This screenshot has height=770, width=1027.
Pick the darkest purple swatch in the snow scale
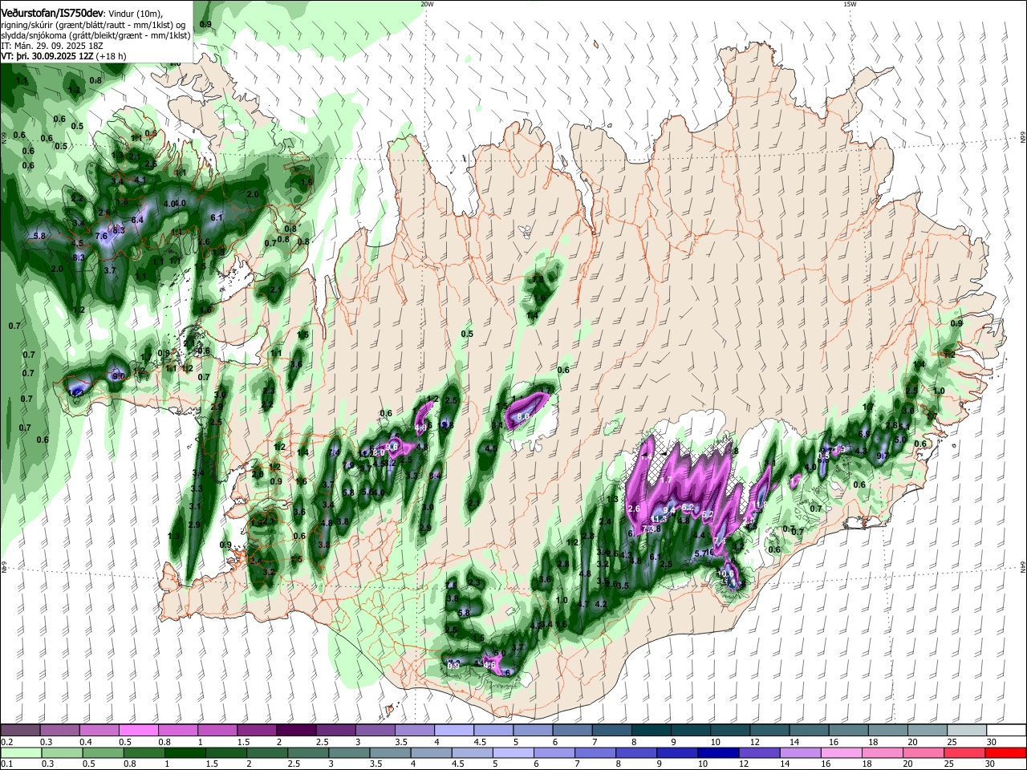click(296, 731)
